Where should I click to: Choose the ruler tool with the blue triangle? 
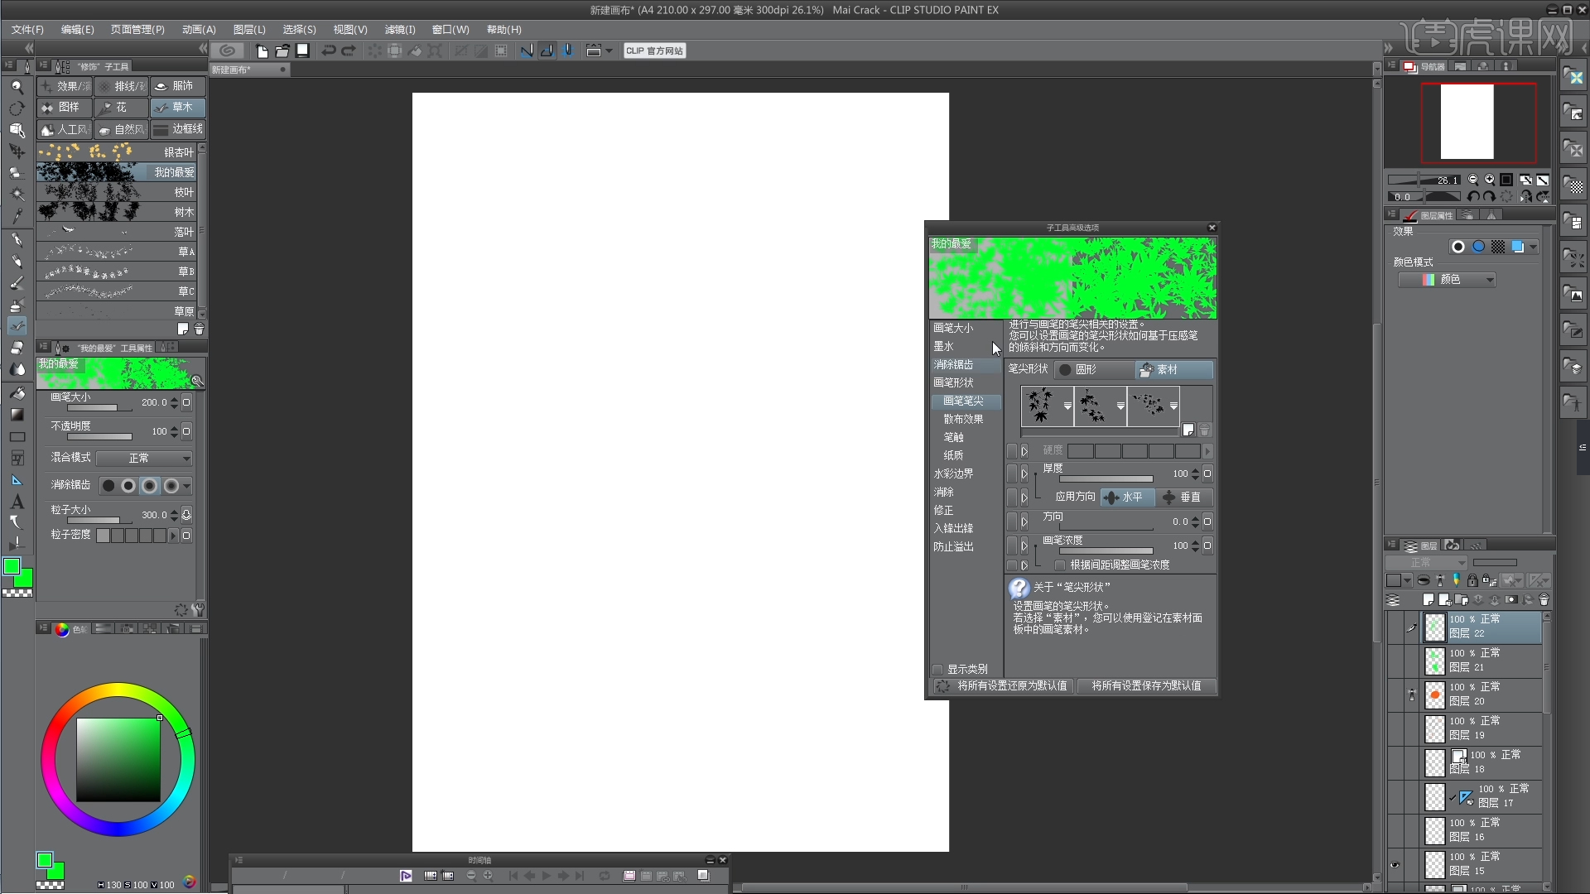pos(17,480)
